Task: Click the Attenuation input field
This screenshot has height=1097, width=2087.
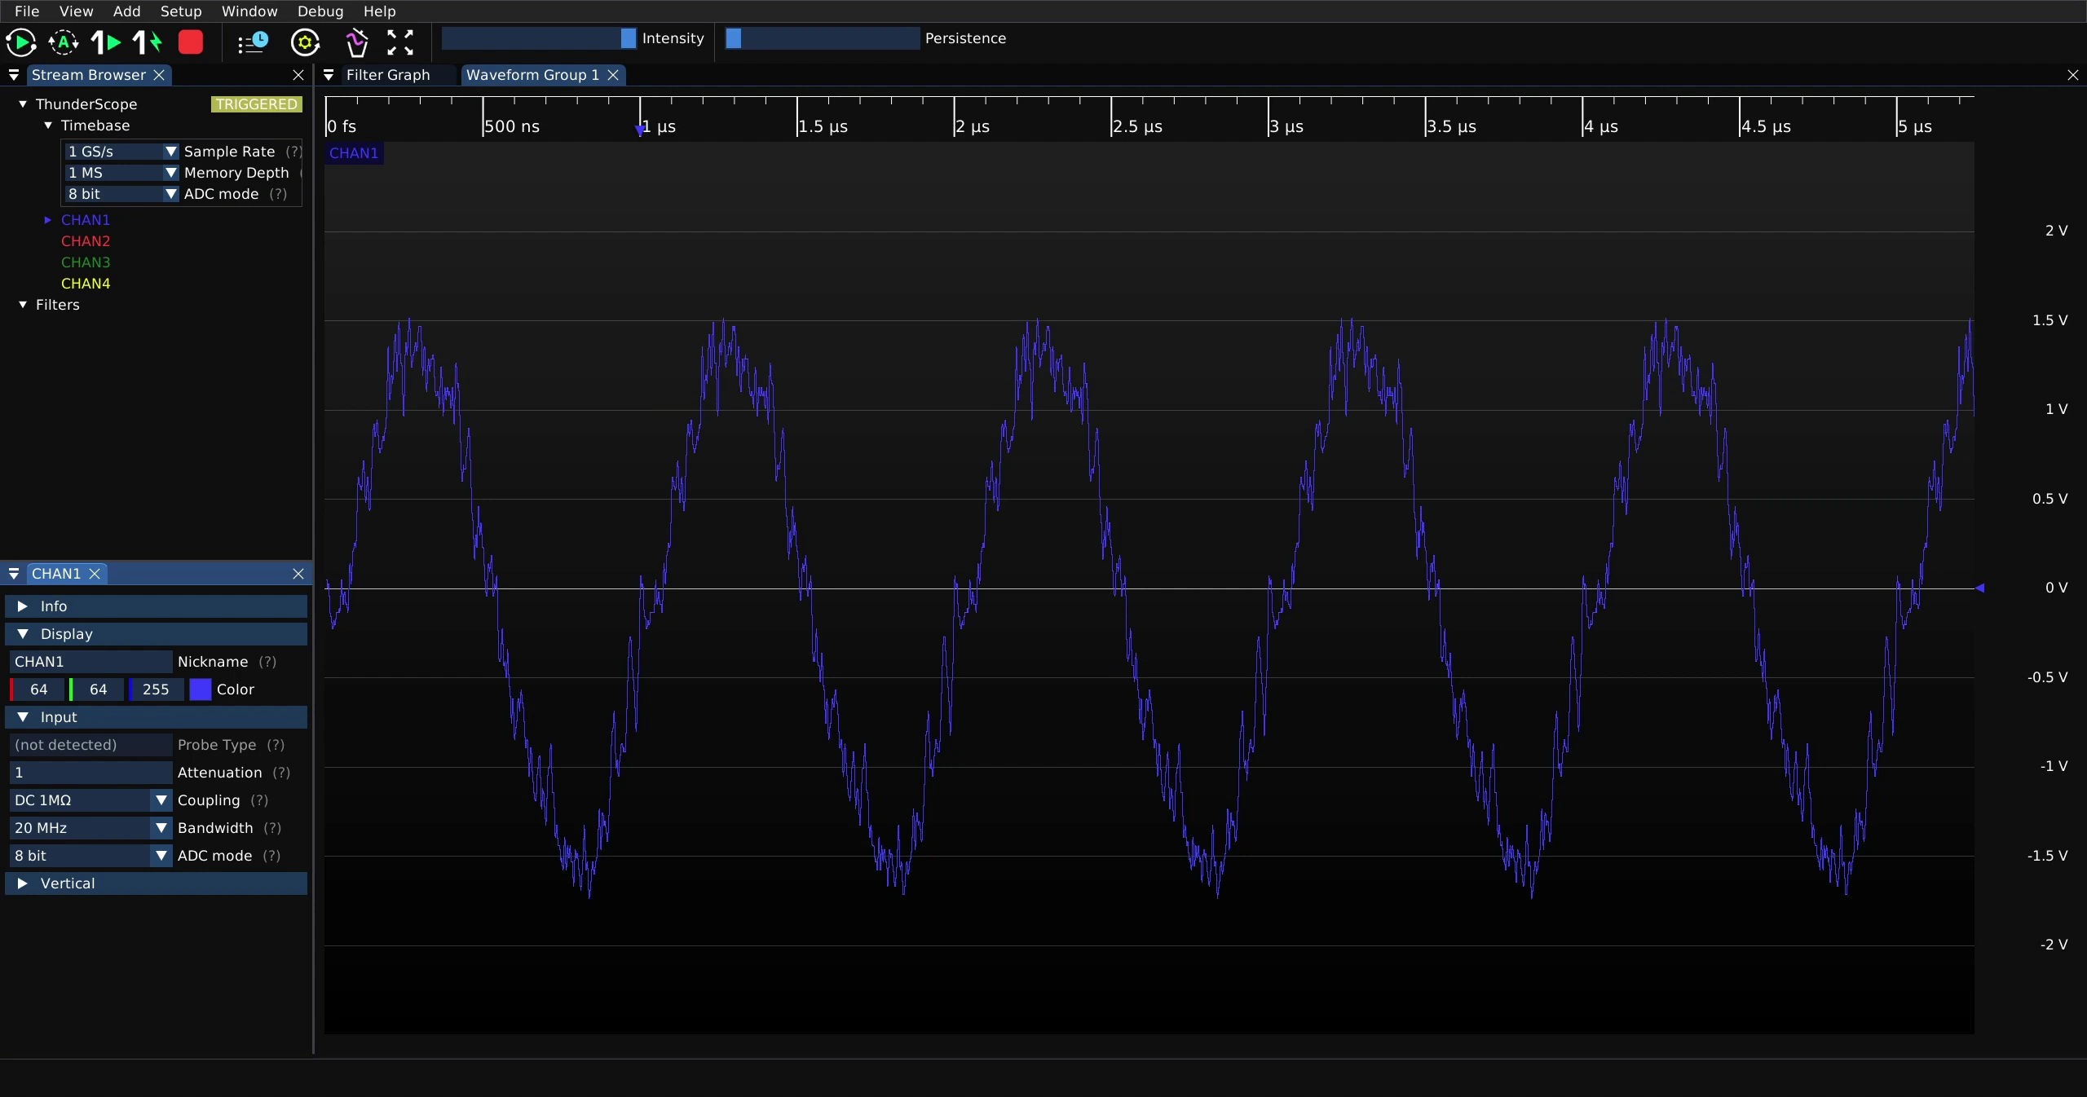Action: pyautogui.click(x=90, y=773)
